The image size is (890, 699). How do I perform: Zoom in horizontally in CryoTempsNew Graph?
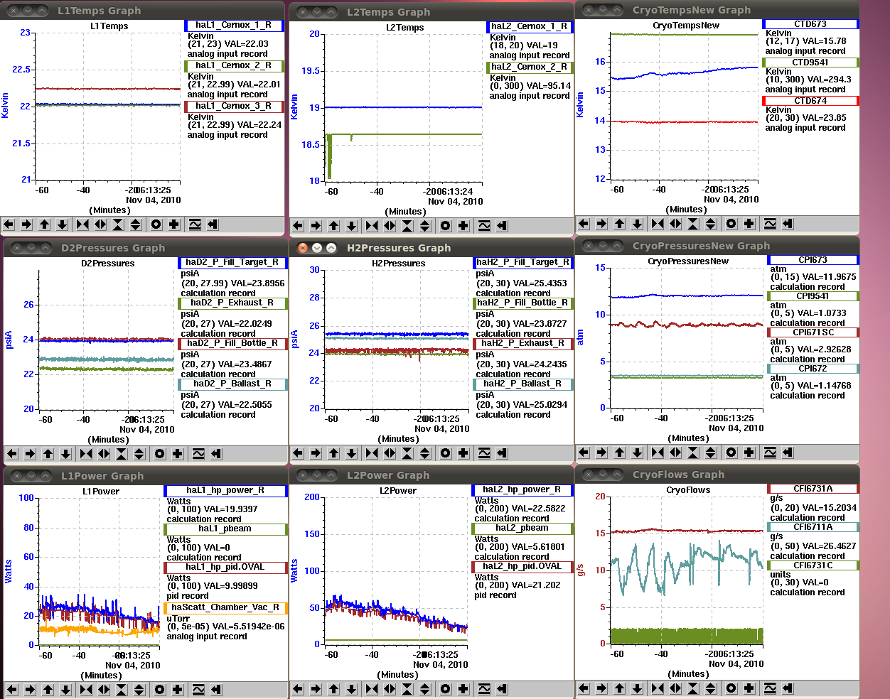click(x=658, y=224)
